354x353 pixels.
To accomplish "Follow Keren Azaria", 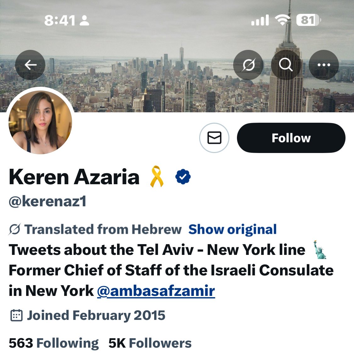I will coord(291,138).
